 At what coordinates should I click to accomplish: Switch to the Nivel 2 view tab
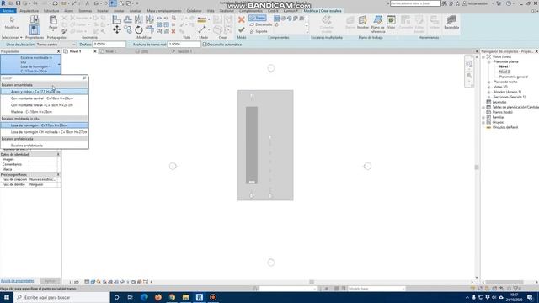pos(110,51)
